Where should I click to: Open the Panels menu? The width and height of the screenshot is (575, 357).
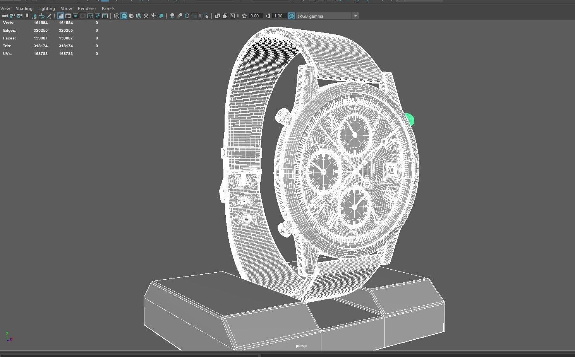[108, 9]
